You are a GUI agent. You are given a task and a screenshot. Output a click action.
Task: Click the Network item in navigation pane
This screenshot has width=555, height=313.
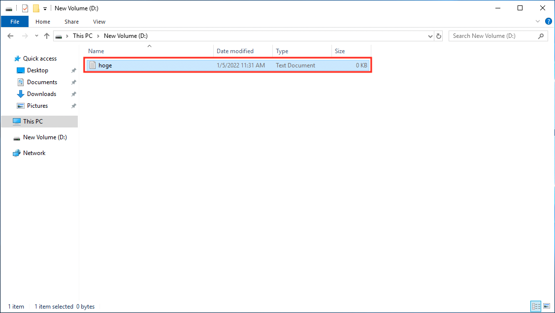[x=34, y=153]
